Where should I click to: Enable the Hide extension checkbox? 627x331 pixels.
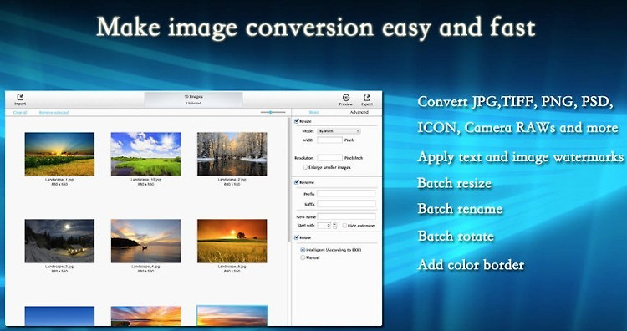(344, 226)
